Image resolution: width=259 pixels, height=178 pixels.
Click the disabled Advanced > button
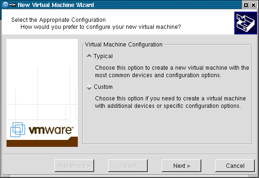click(75, 165)
